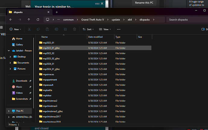The width and height of the screenshot is (208, 130).
Task: Select the mpchristmas2 folder
Action: tap(95, 101)
